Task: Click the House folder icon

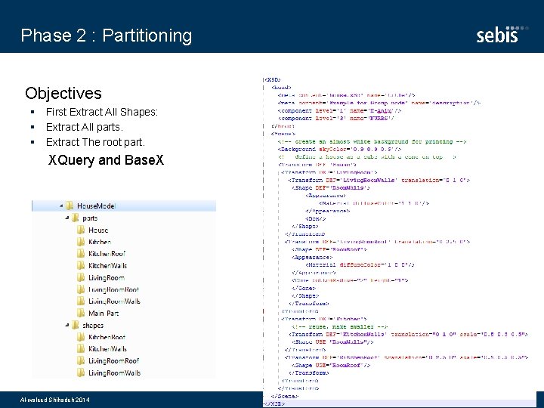Action: click(81, 230)
